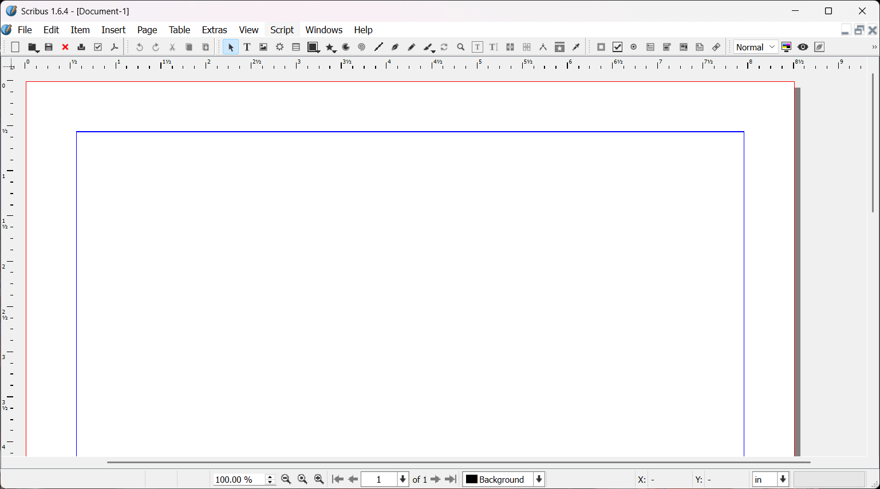Toggle color management display icon
Viewport: 880px width, 489px height.
click(787, 48)
